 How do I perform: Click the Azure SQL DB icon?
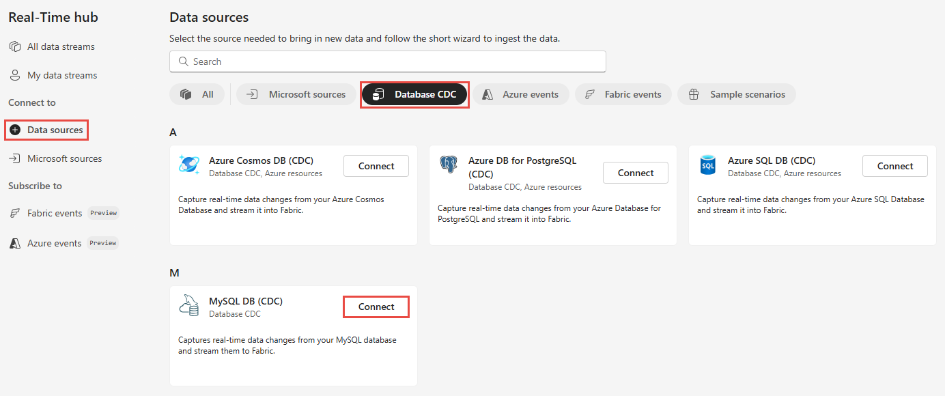tap(708, 165)
